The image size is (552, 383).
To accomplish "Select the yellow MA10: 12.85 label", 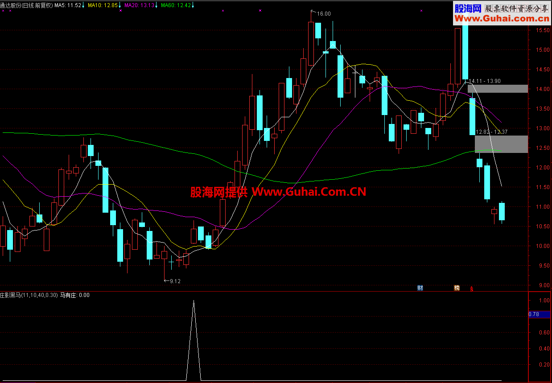I will 103,5.
